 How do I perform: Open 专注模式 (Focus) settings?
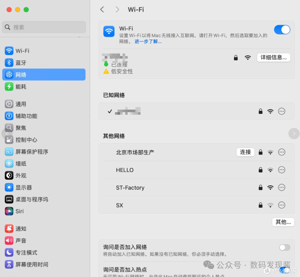tap(44, 253)
